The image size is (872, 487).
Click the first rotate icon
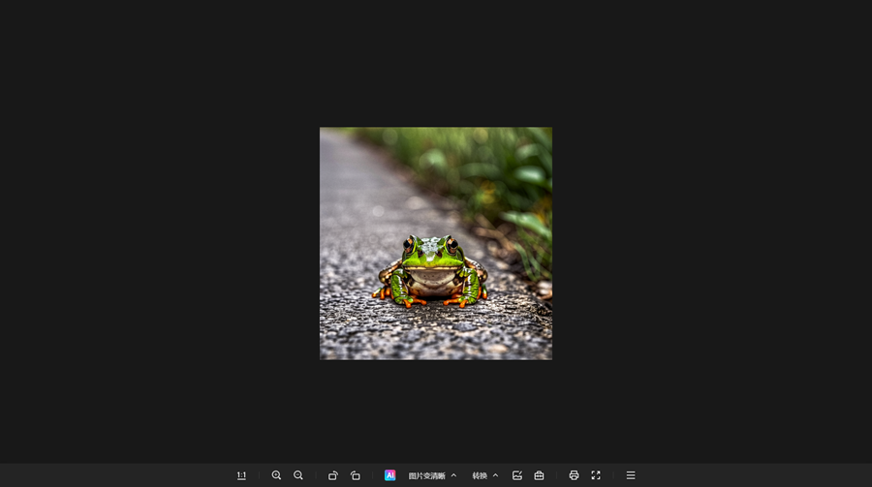click(333, 475)
